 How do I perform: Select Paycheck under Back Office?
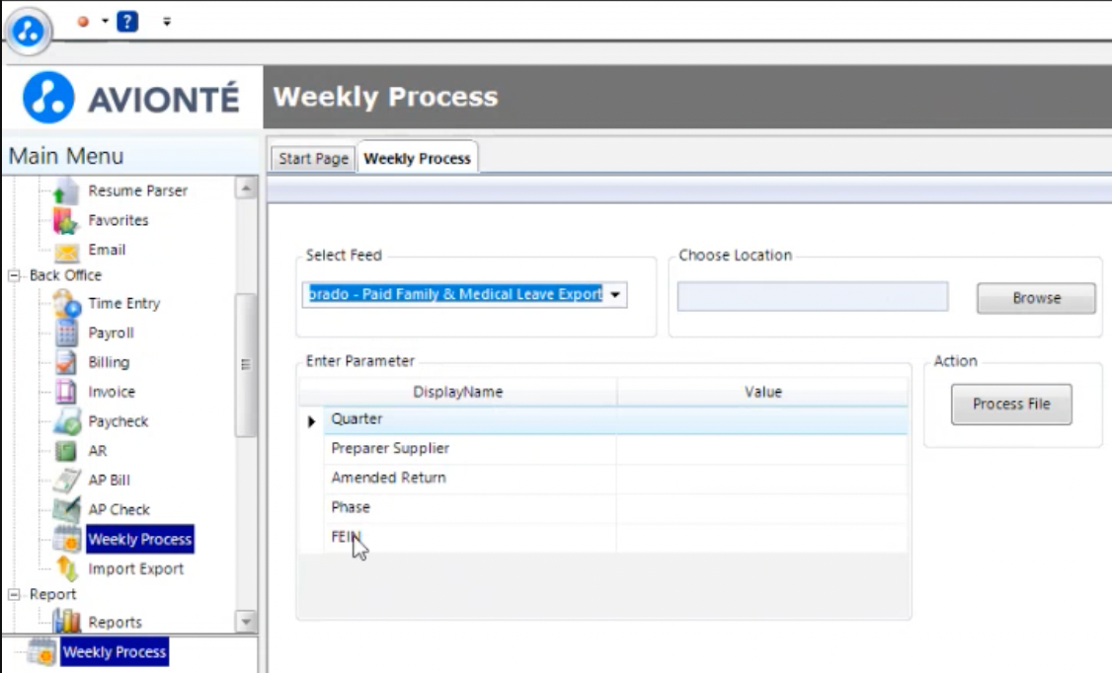pos(118,421)
